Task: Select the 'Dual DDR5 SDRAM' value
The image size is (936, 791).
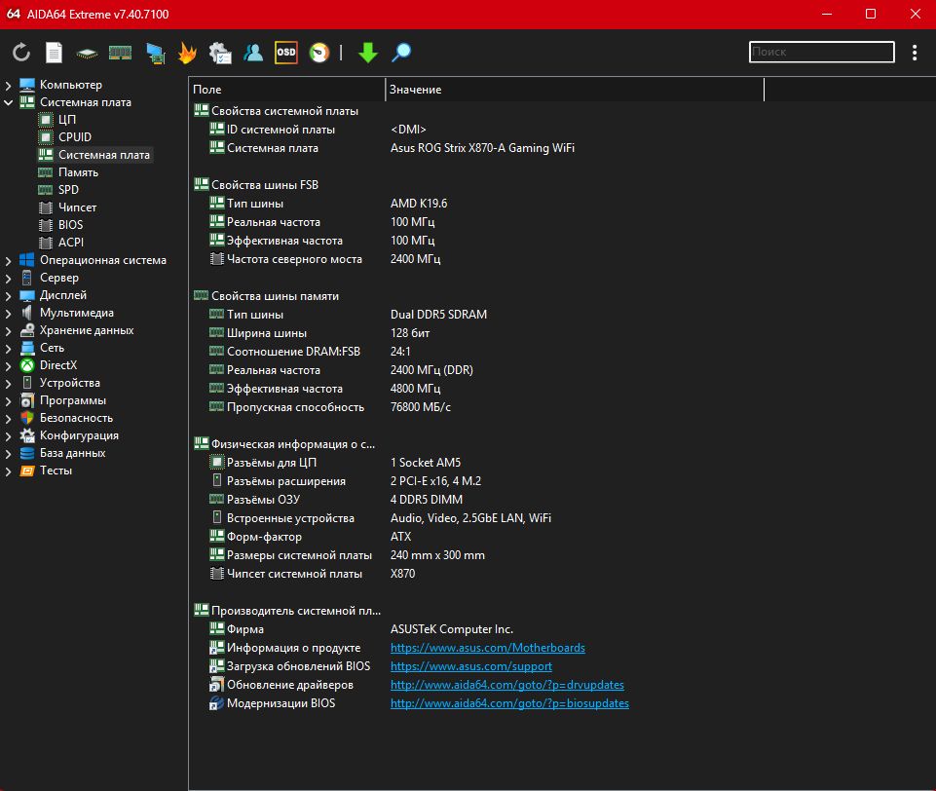Action: 438,315
